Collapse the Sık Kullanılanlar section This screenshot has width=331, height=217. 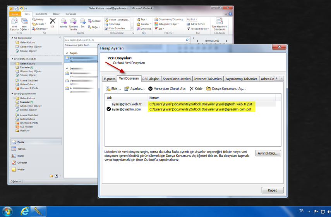pos(12,38)
